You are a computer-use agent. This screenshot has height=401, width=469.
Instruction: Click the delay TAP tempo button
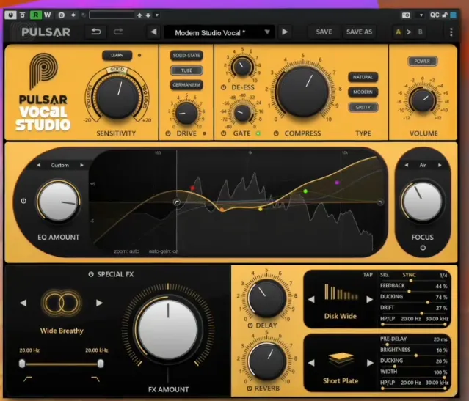tap(368, 275)
